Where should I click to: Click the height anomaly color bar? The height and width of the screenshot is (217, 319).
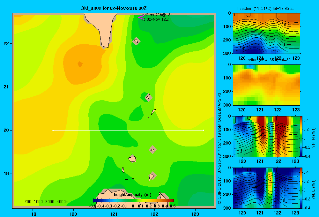pyautogui.click(x=133, y=200)
